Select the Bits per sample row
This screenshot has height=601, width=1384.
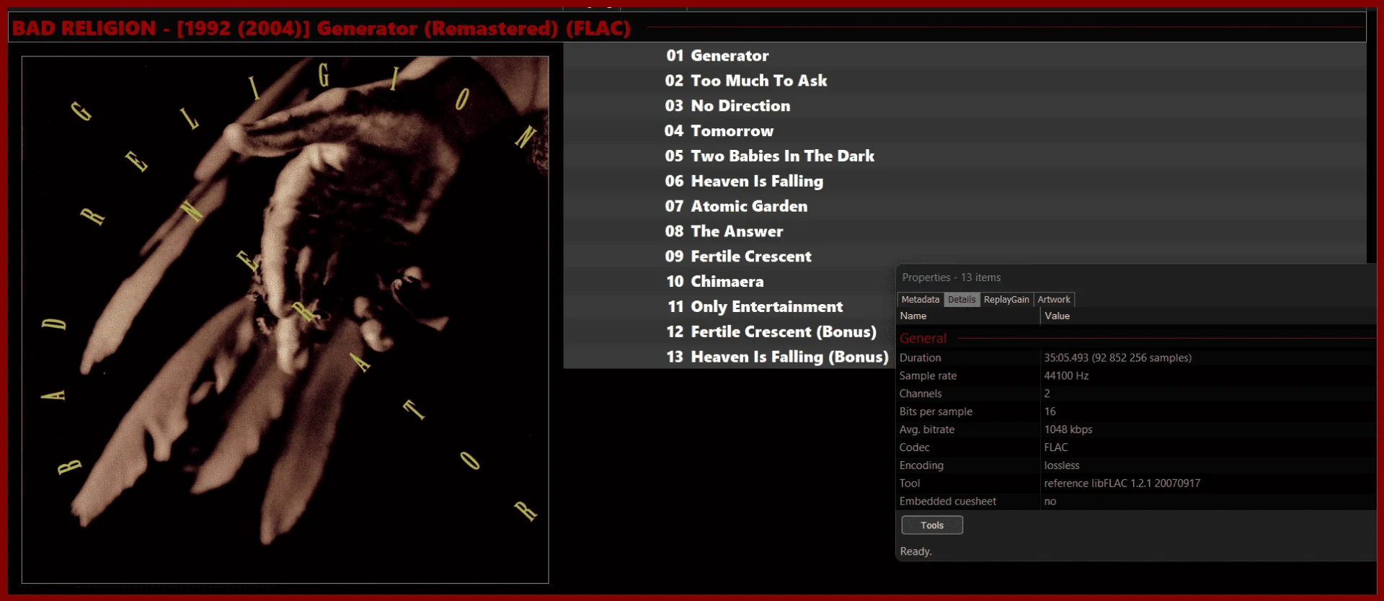pyautogui.click(x=1137, y=412)
